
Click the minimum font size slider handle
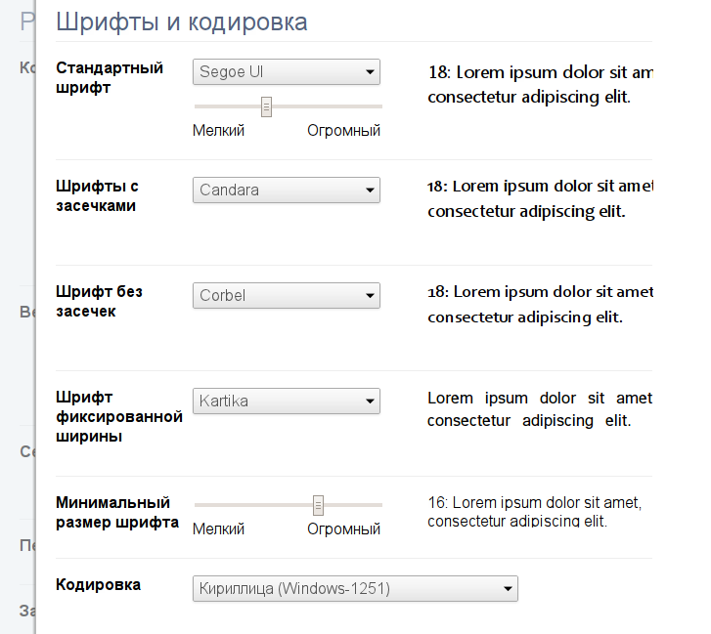318,505
